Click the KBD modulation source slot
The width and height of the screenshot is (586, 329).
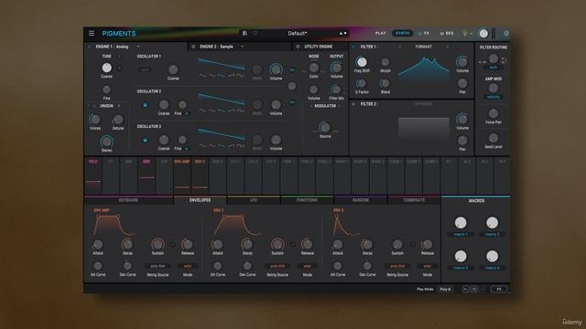tap(146, 175)
